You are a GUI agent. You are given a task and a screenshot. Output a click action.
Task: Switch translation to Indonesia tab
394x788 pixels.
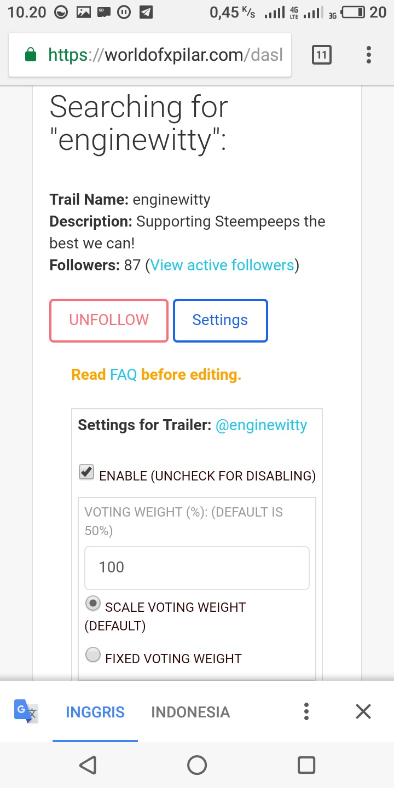(190, 712)
